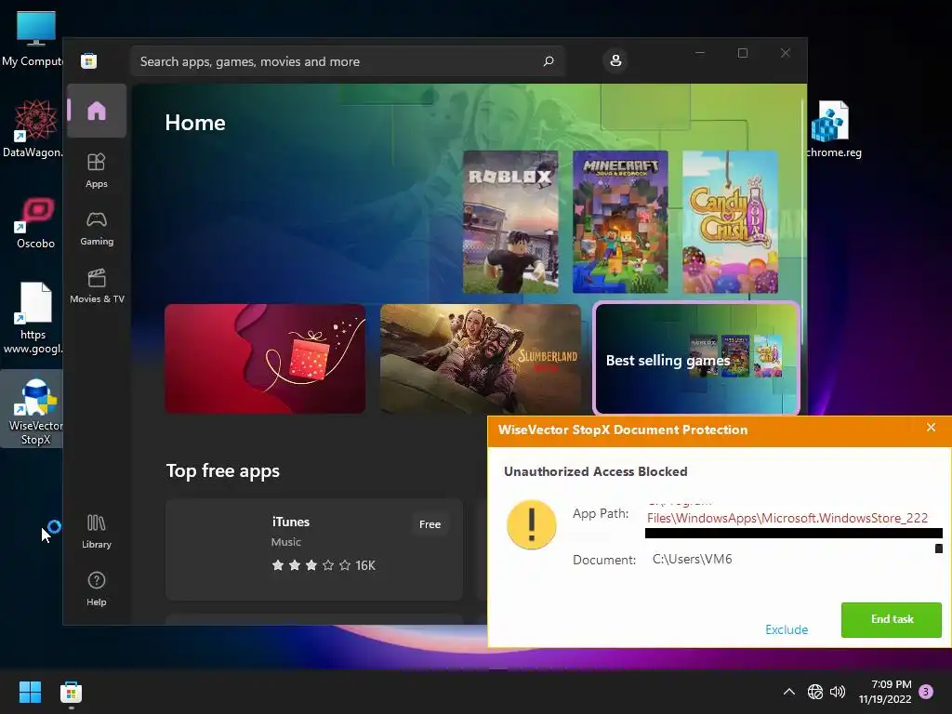Viewport: 952px width, 714px height.
Task: Click the yellow warning exclamation icon
Action: [x=531, y=524]
